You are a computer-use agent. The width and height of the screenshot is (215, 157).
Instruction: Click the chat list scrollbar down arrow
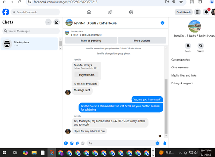(x=61, y=48)
